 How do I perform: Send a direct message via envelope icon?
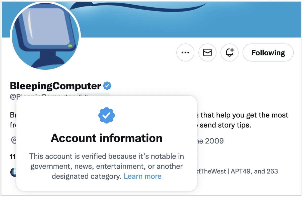tap(207, 53)
